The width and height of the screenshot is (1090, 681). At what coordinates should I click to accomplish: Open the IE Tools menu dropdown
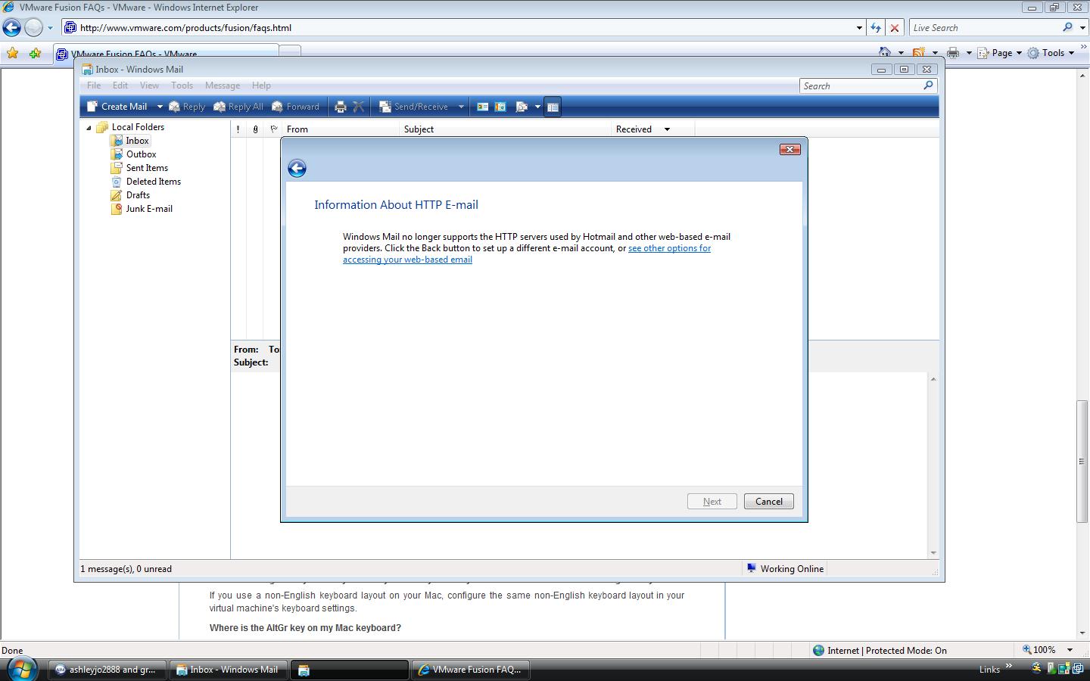(x=1051, y=53)
